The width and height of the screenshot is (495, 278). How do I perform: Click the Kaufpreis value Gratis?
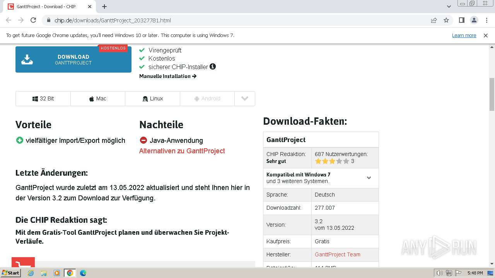point(322,241)
